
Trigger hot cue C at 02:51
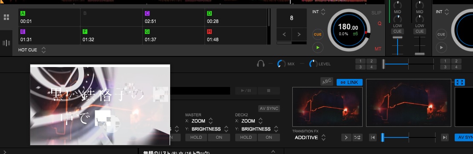[173, 17]
